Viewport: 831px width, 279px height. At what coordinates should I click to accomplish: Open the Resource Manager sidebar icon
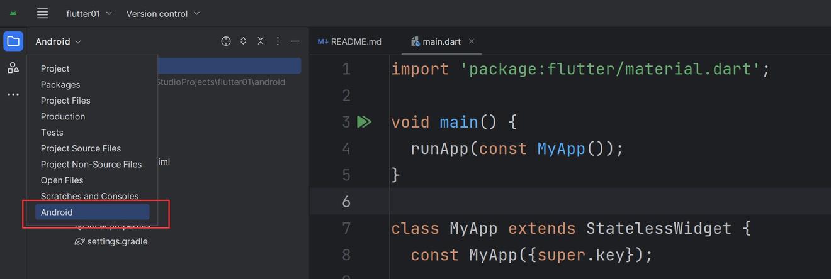[13, 68]
